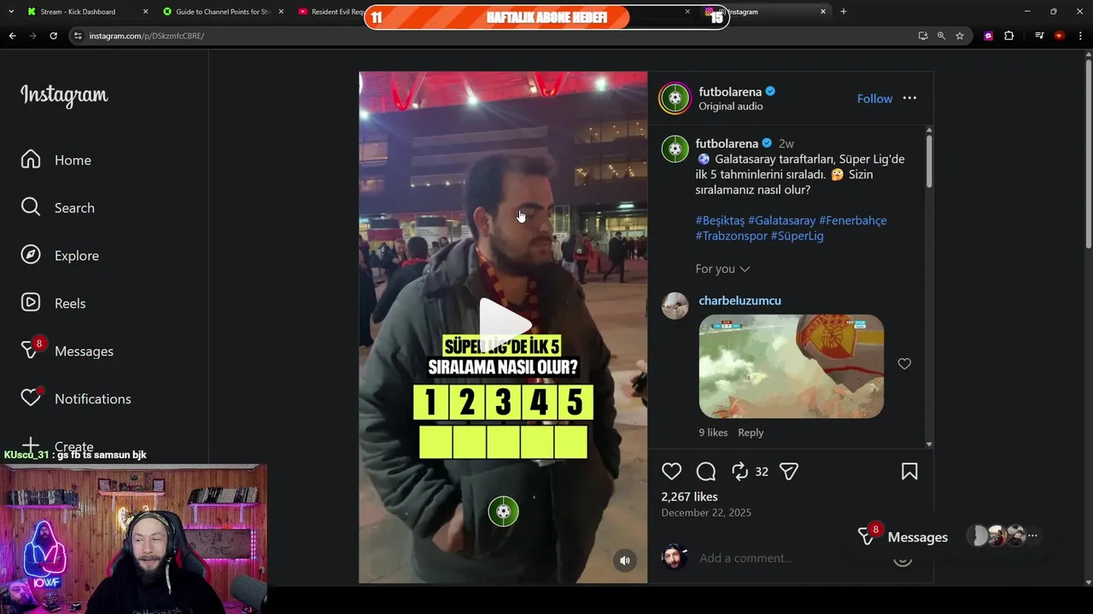Open charbeluzumcu commenter profile

739,300
